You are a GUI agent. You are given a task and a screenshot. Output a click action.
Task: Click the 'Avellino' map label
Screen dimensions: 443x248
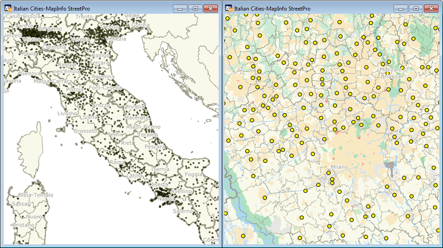pyautogui.click(x=181, y=191)
